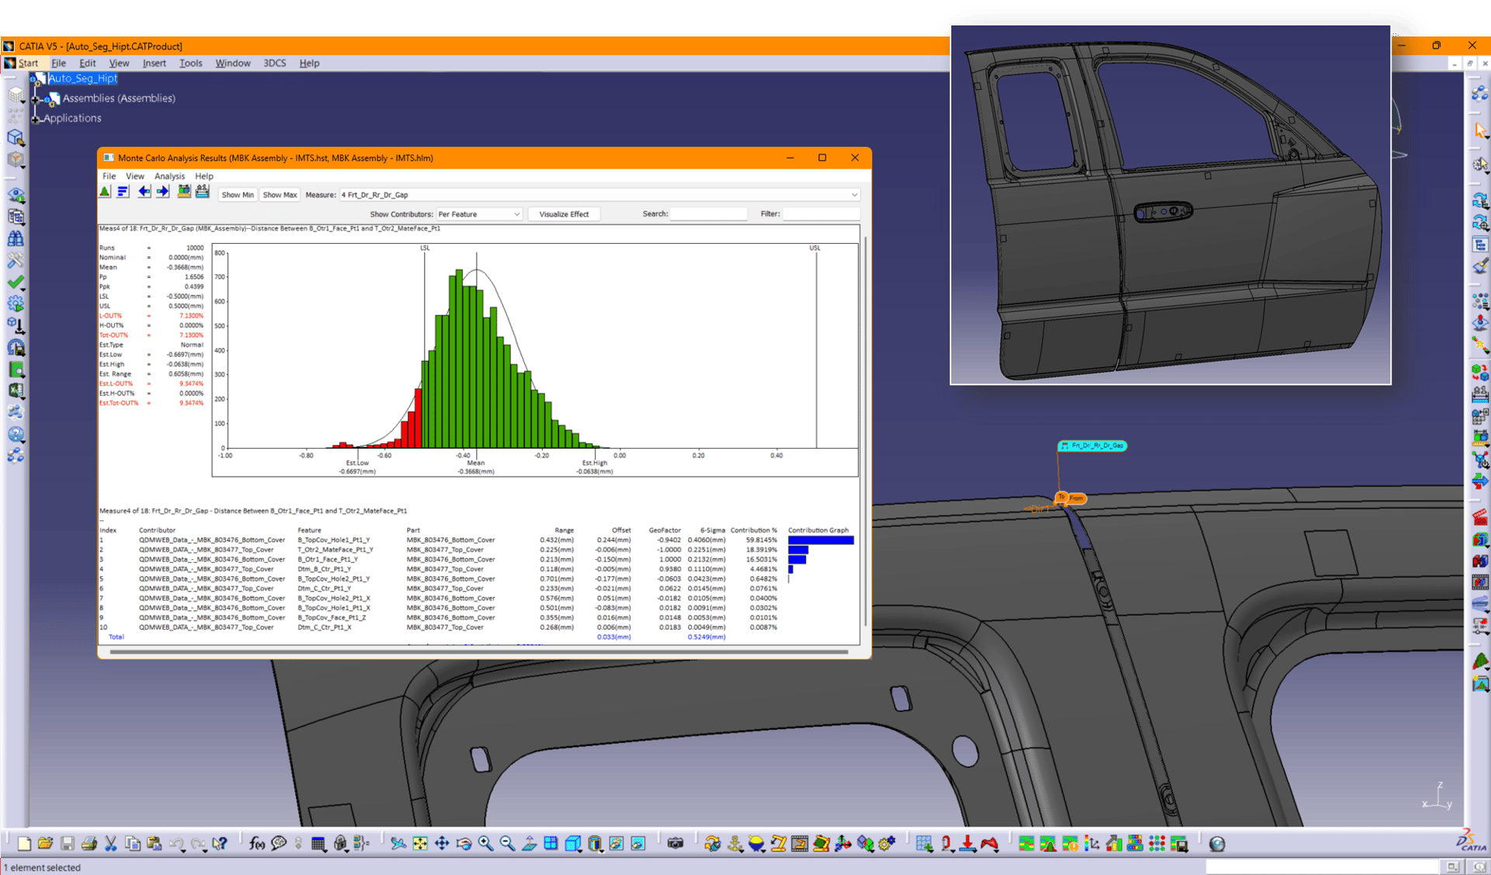Open the Insert menu in CATIA
This screenshot has height=875, width=1491.
pyautogui.click(x=154, y=63)
